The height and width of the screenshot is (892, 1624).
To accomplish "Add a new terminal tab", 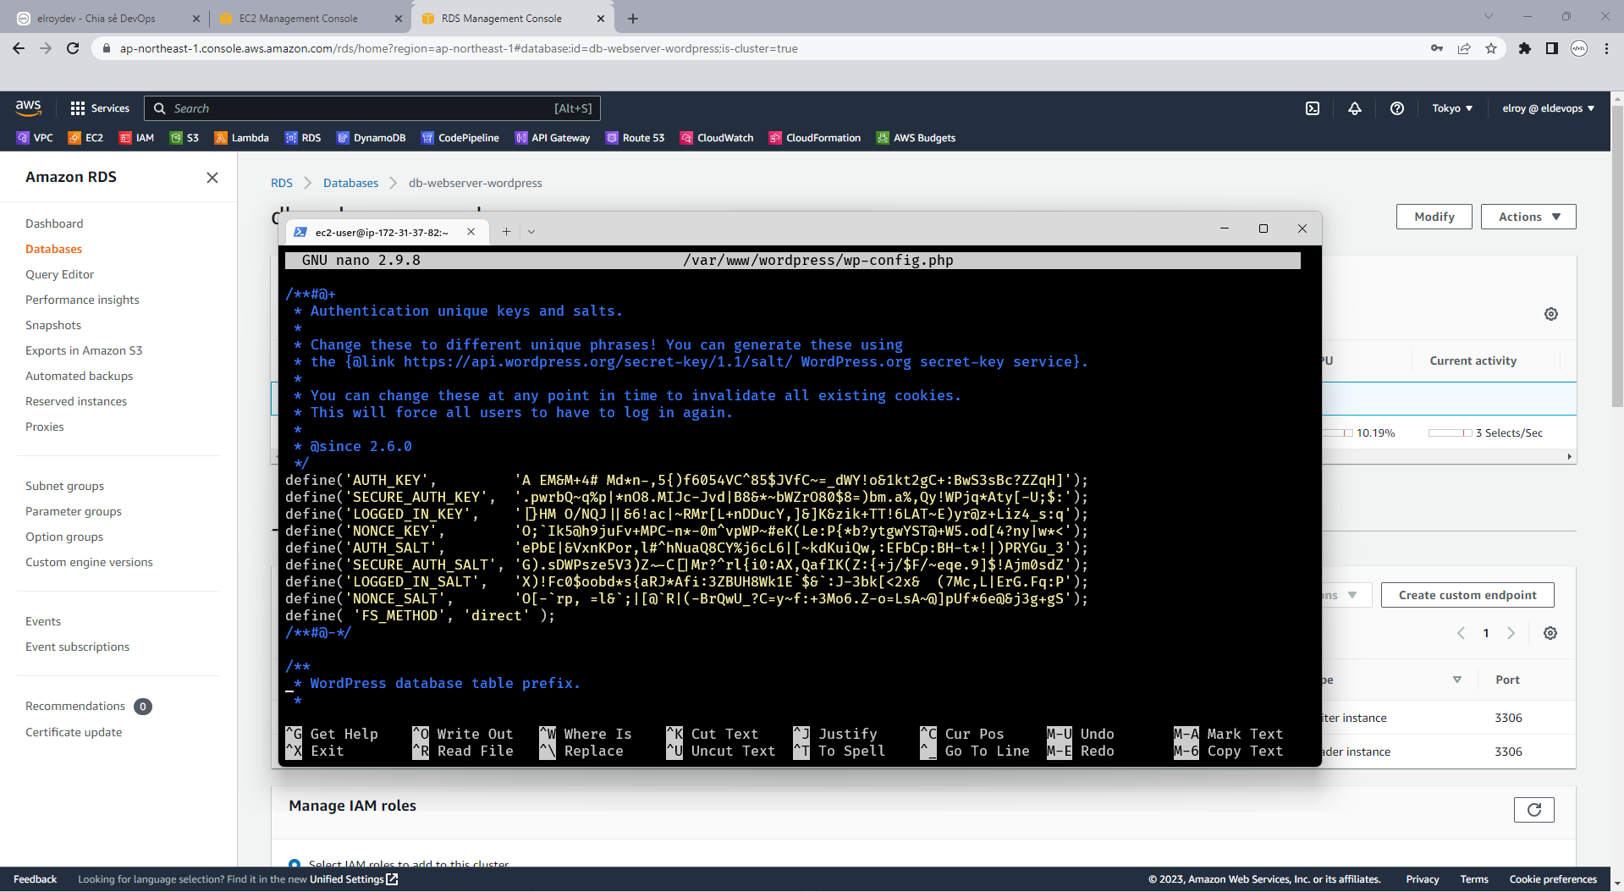I will pos(506,231).
